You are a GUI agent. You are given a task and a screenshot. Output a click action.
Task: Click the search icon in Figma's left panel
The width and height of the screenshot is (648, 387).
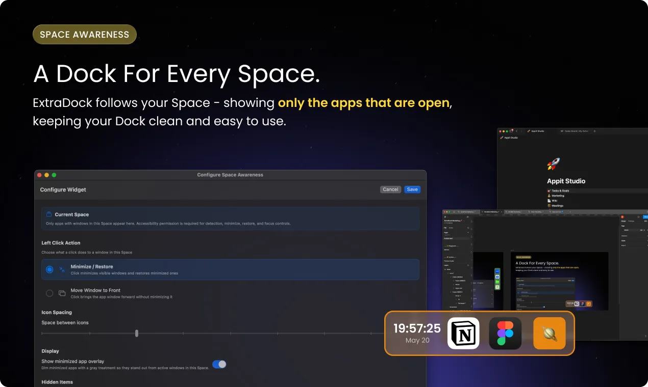pyautogui.click(x=468, y=228)
